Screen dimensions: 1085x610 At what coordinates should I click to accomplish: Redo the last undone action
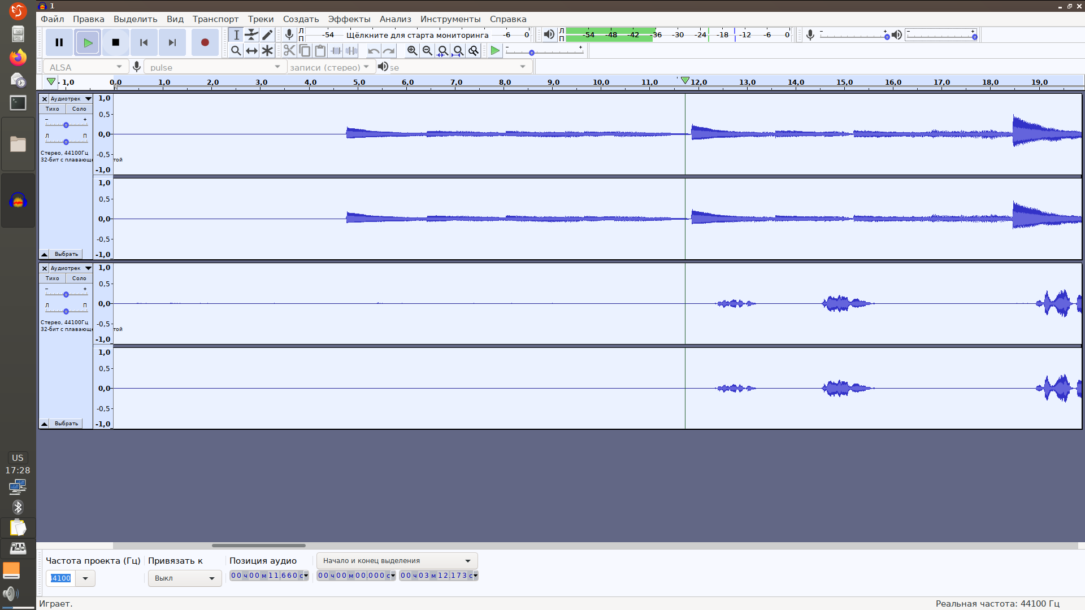[389, 51]
